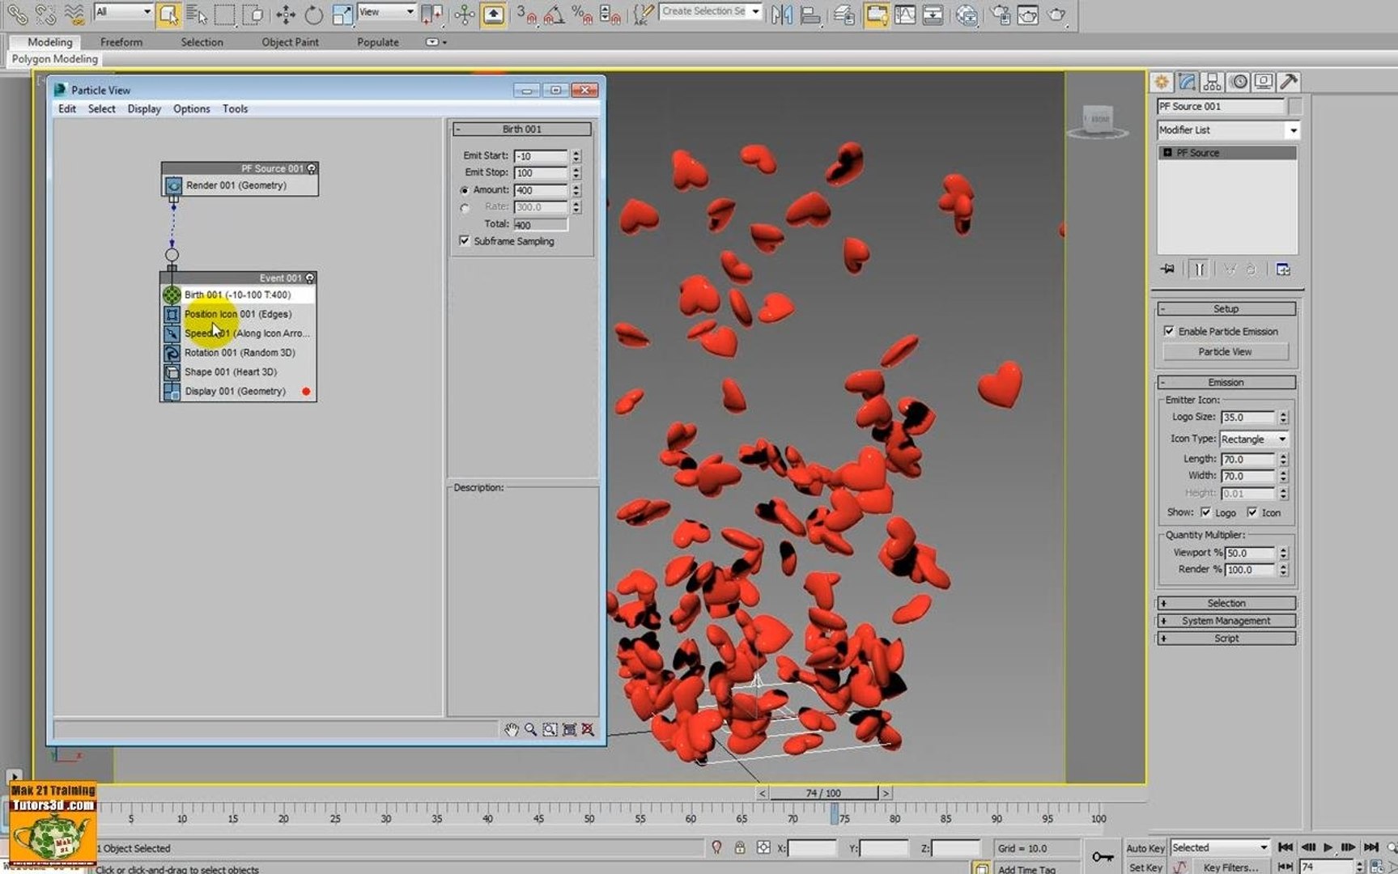
Task: Expand the System Management rollout
Action: (1226, 621)
